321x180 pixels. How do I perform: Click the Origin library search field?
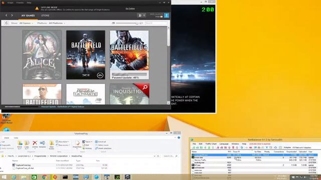coord(156,23)
